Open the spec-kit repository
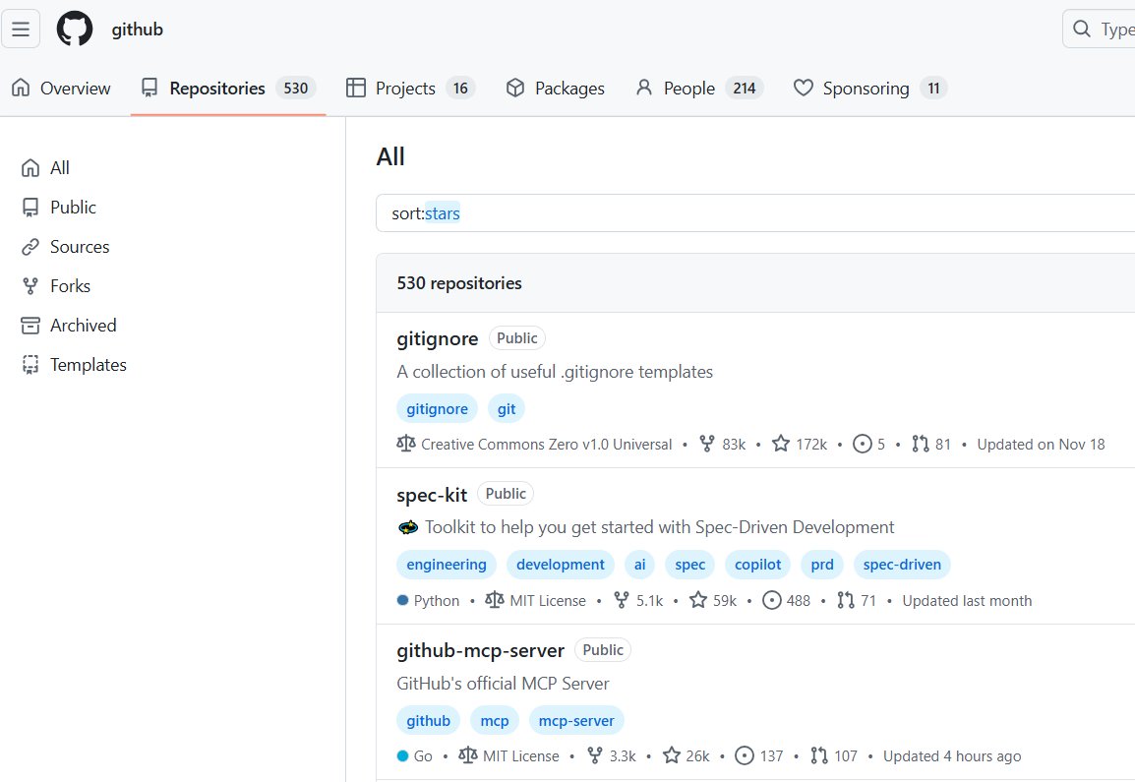The height and width of the screenshot is (782, 1135). pyautogui.click(x=432, y=496)
